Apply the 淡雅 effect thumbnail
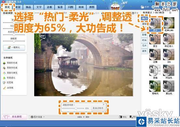The height and width of the screenshot is (127, 180). pos(155,55)
